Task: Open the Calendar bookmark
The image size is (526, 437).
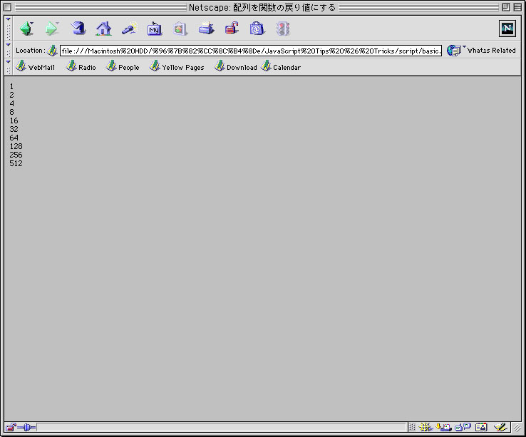Action: tap(281, 67)
